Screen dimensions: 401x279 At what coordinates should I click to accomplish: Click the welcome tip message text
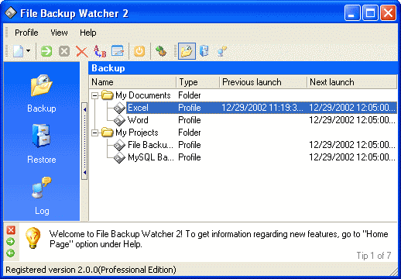[219, 239]
